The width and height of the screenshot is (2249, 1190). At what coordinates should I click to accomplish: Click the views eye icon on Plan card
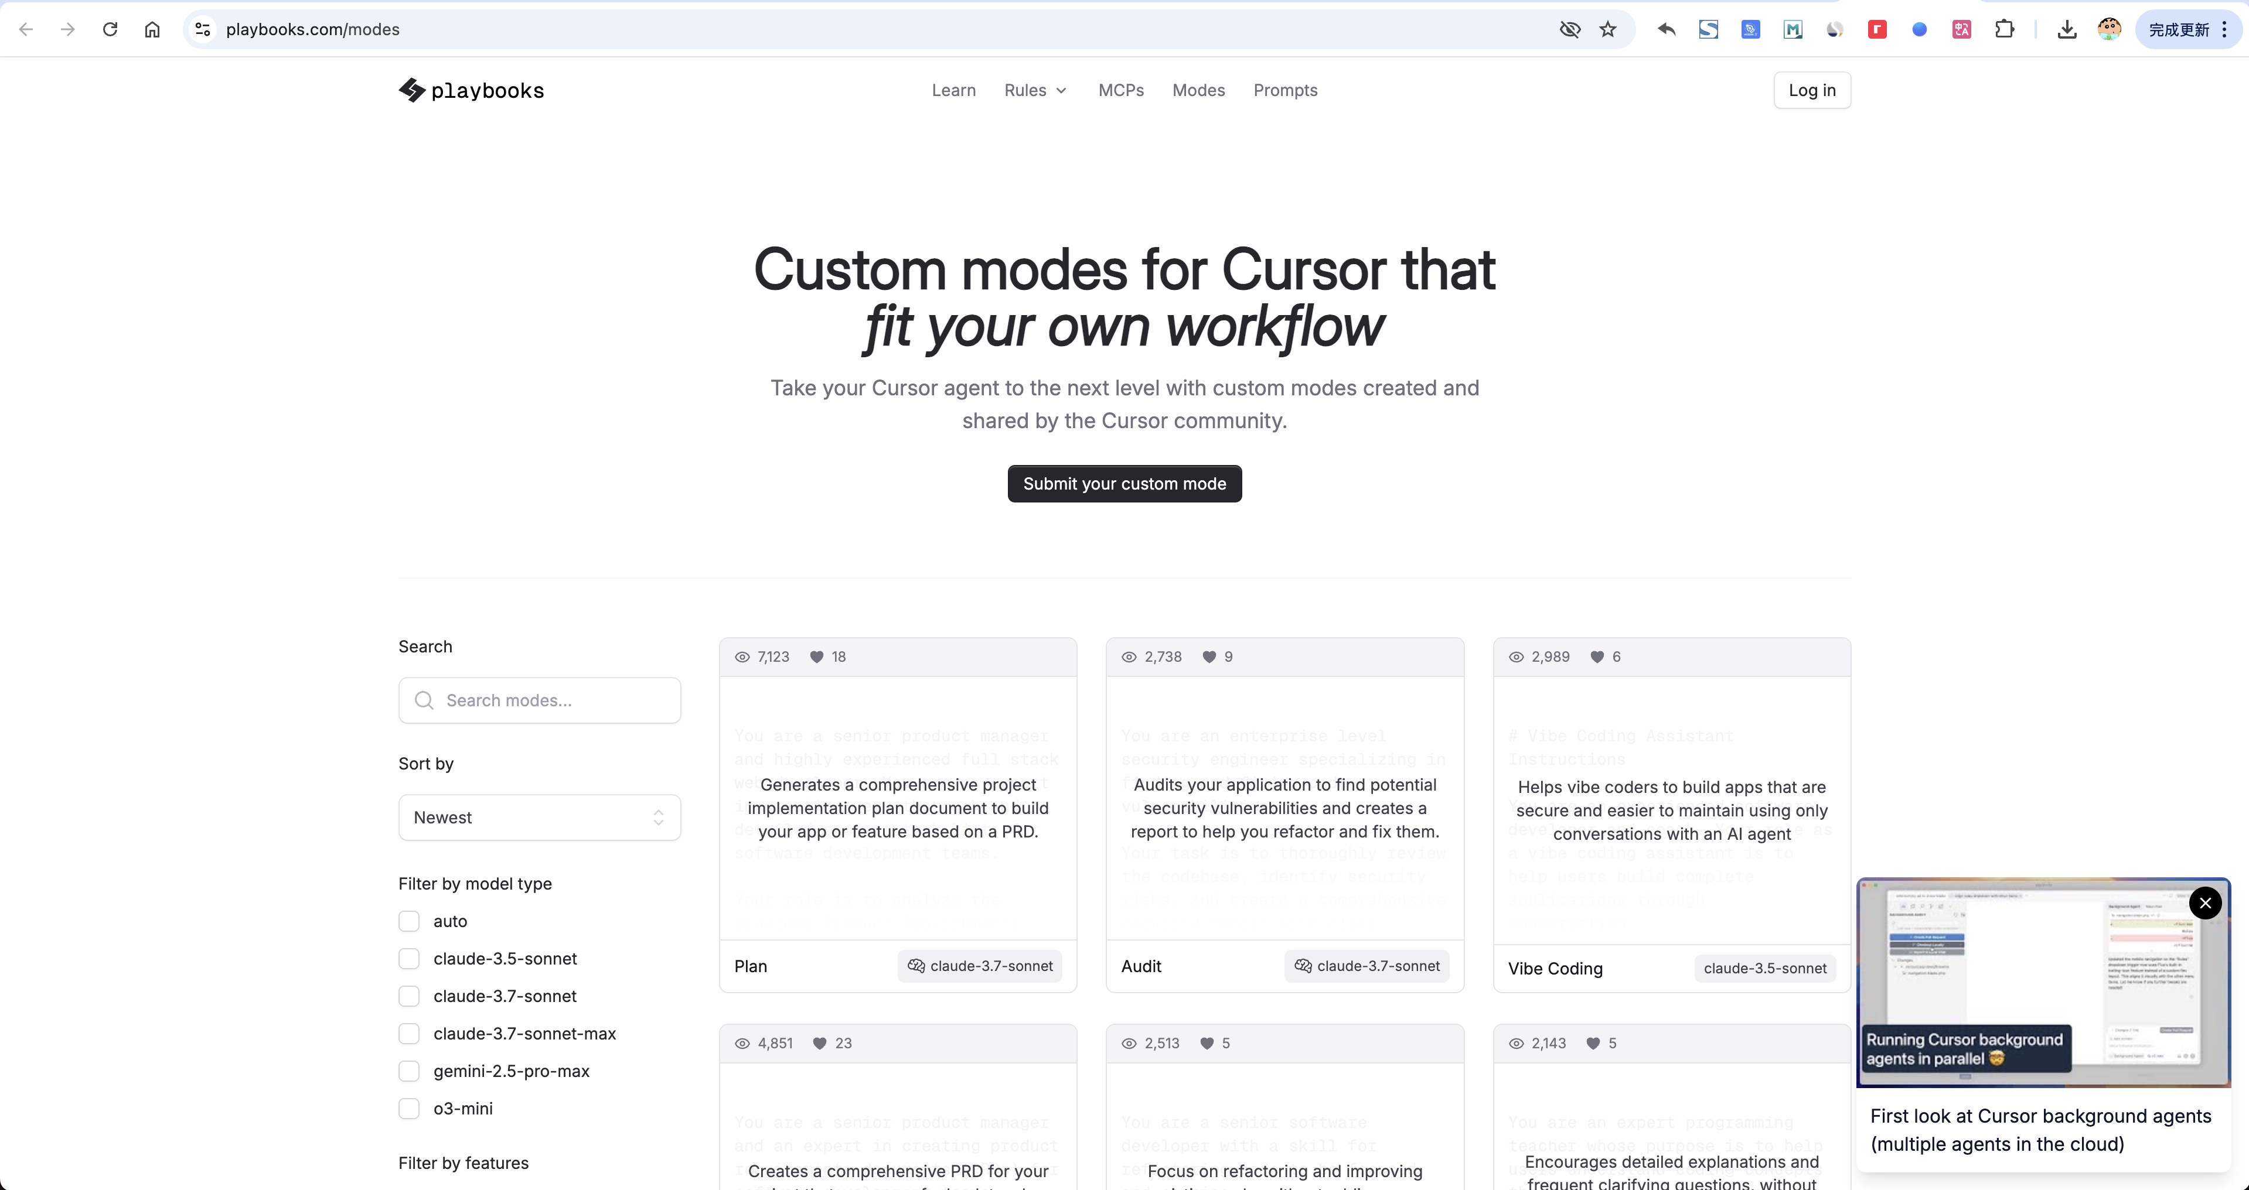coord(742,656)
